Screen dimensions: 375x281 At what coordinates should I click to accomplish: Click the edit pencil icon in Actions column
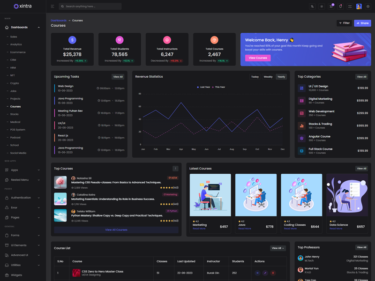click(265, 273)
